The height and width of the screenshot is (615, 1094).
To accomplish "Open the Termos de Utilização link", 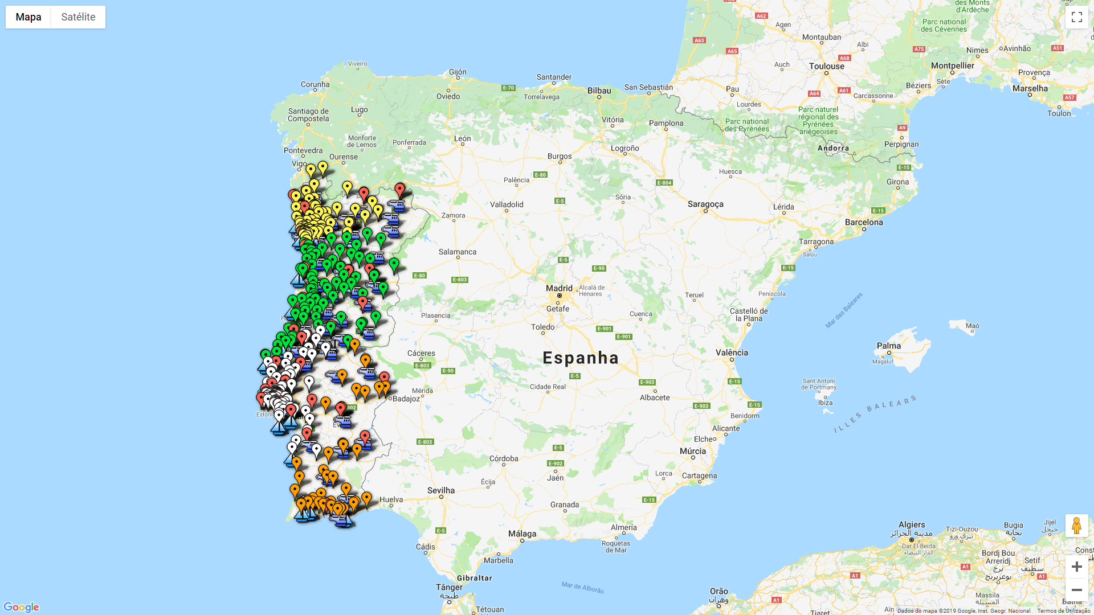I will (x=1063, y=611).
